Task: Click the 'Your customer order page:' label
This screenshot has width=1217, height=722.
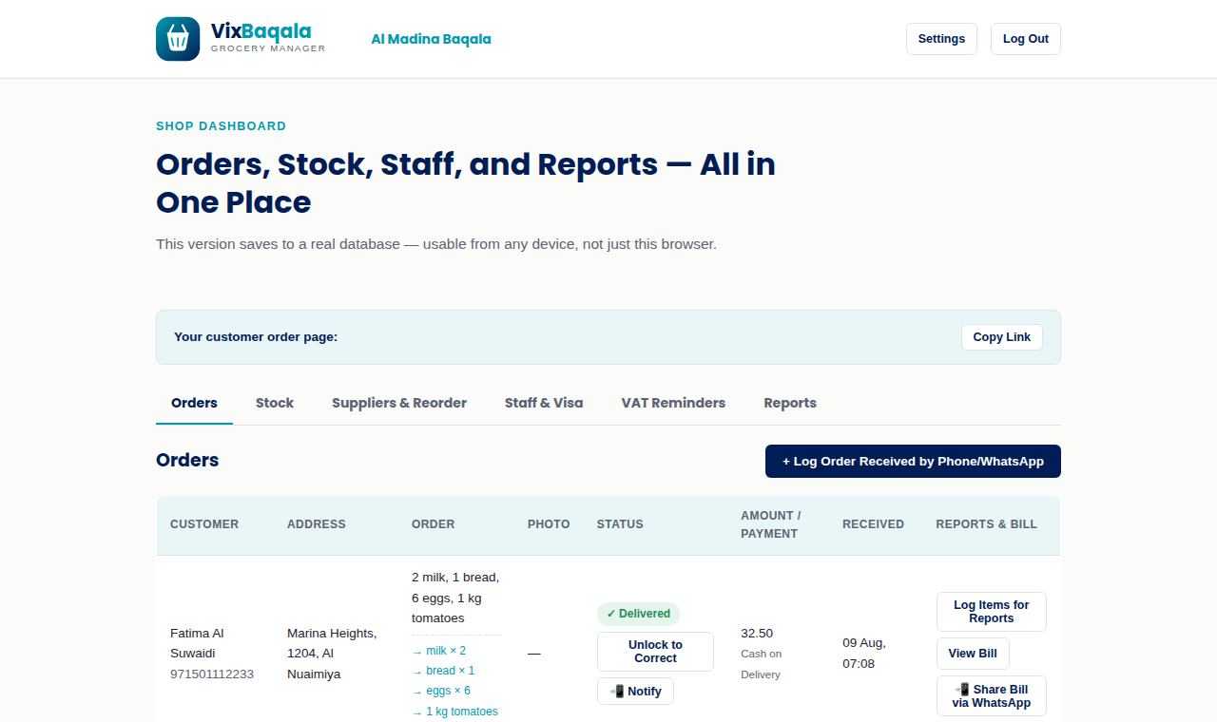Action: coord(256,337)
